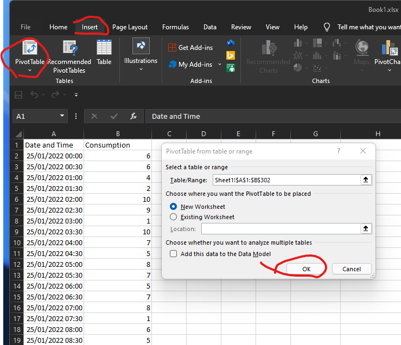Open the File tab
The image size is (401, 345).
(26, 27)
